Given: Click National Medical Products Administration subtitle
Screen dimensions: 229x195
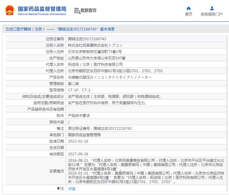Looking at the screenshot, I should point(42,14).
